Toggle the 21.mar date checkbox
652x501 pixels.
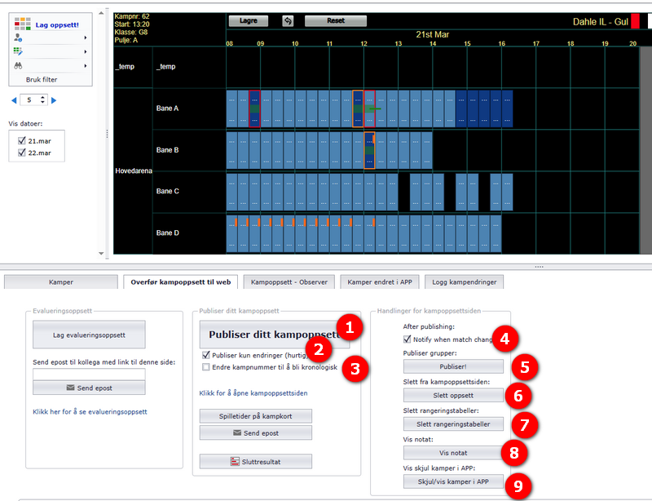pyautogui.click(x=22, y=141)
